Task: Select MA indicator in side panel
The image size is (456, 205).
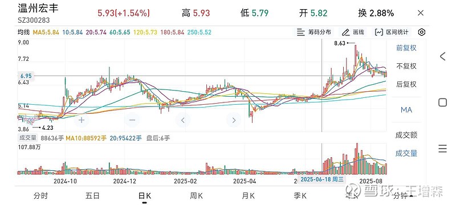Action: click(x=406, y=110)
